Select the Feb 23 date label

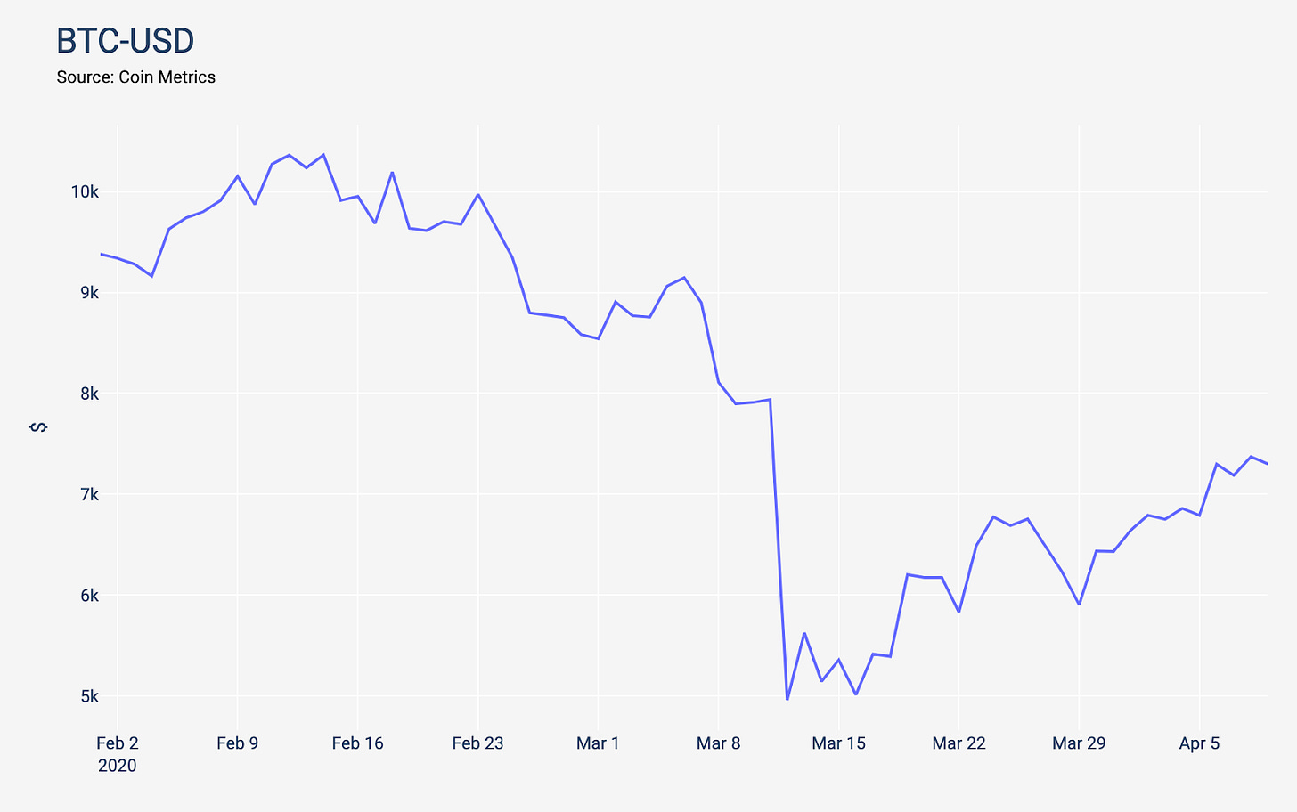[x=477, y=743]
